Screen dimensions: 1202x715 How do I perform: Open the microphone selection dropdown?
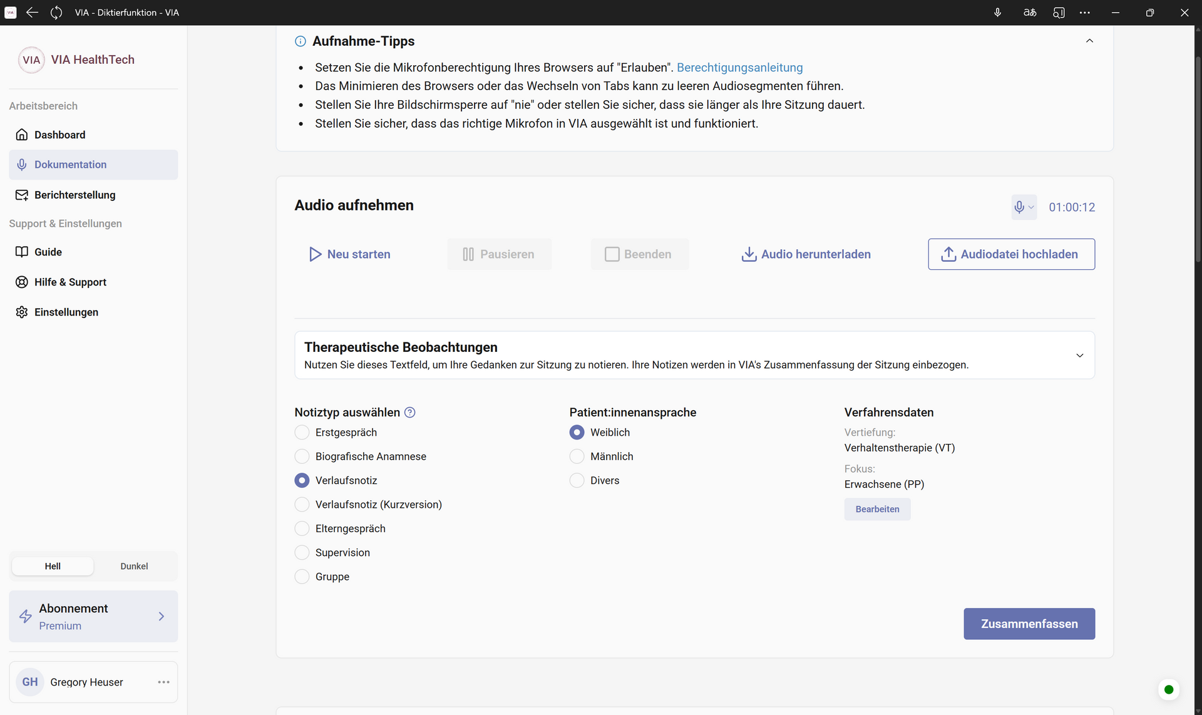[x=1024, y=207]
